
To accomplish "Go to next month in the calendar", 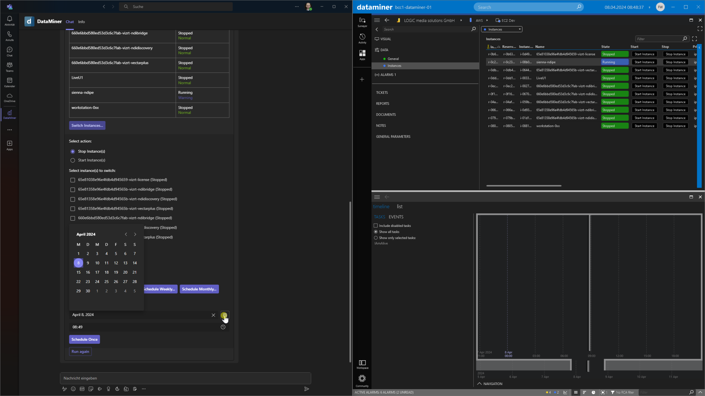I will 135,234.
